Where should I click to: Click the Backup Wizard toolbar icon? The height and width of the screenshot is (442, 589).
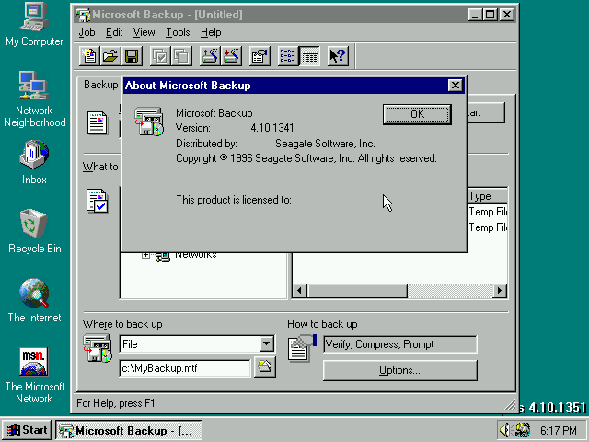(210, 56)
